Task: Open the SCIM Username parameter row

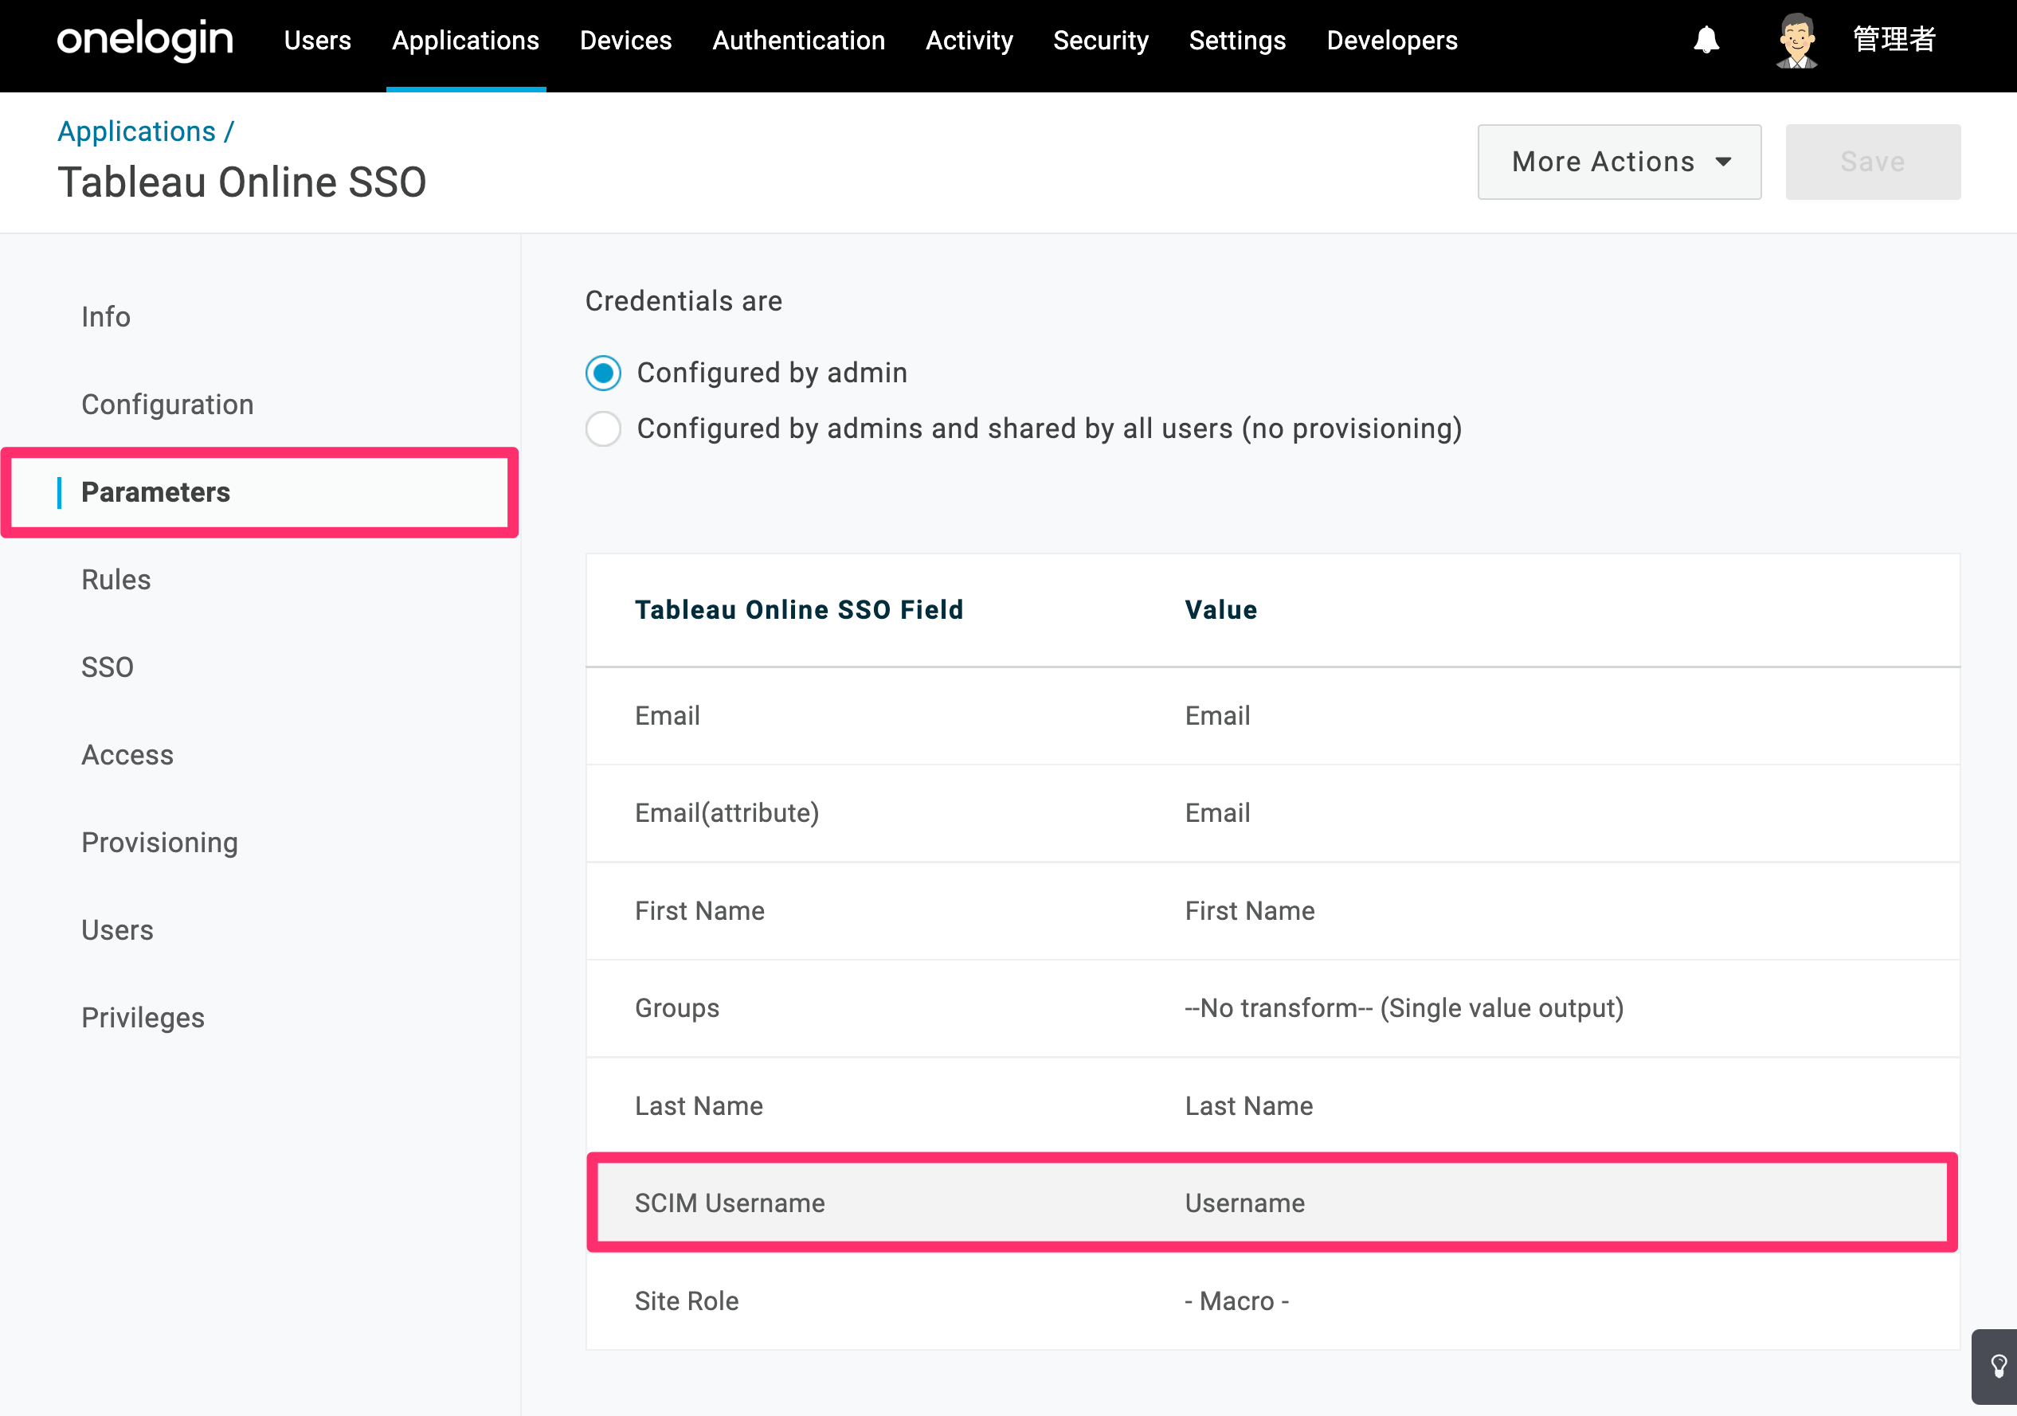Action: pos(1272,1203)
